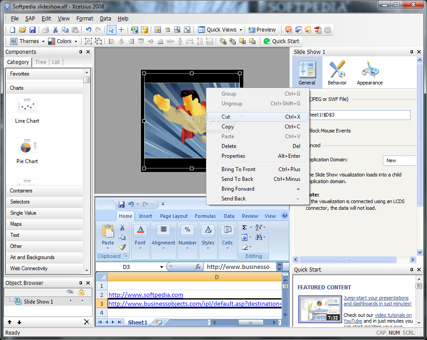
Task: Open the Application Domain New dropdown
Action: tap(399, 160)
